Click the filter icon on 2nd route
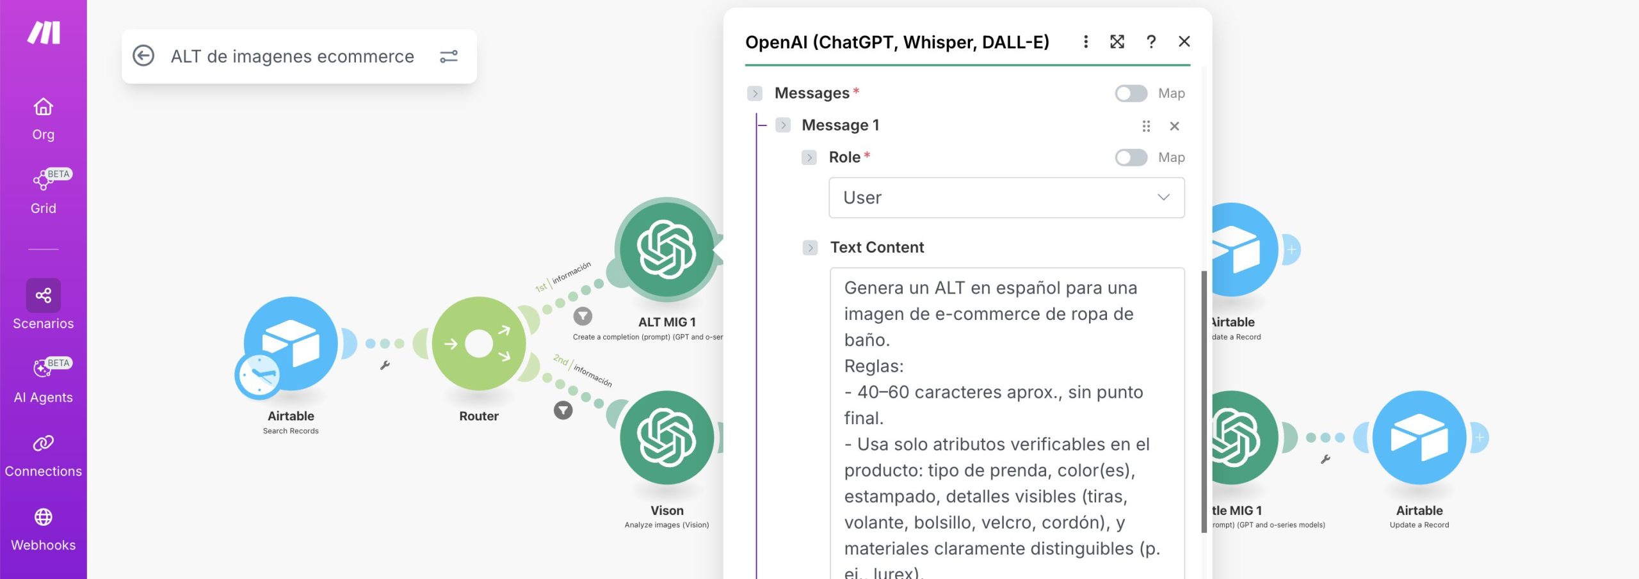The width and height of the screenshot is (1639, 579). 563,410
